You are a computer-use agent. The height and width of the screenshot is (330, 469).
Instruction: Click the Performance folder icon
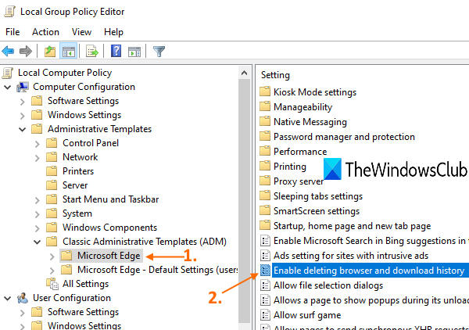click(265, 151)
